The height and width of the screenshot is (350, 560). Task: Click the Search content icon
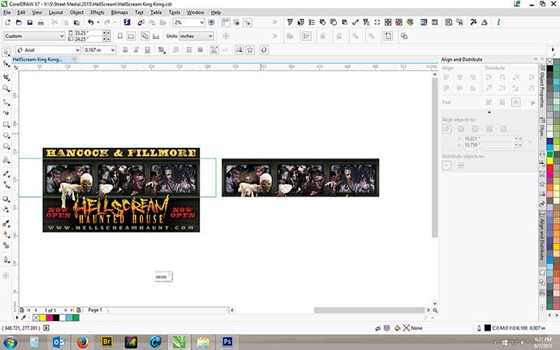tap(127, 23)
